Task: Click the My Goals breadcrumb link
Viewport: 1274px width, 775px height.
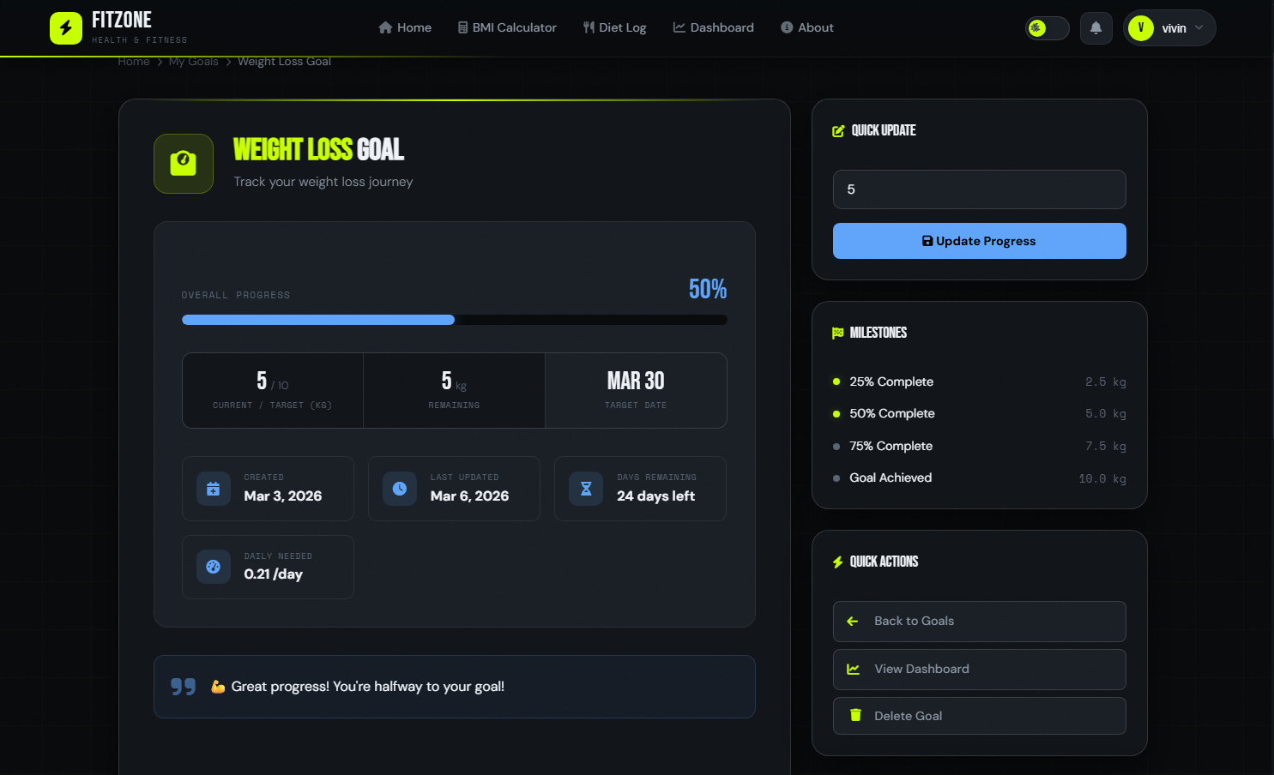Action: [x=193, y=62]
